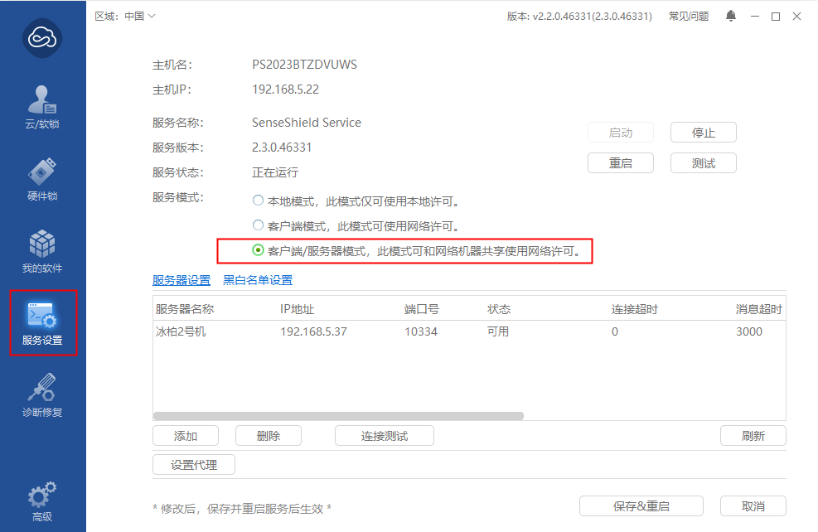Click the horizontal scrollbar under server list
This screenshot has width=818, height=532.
point(338,416)
